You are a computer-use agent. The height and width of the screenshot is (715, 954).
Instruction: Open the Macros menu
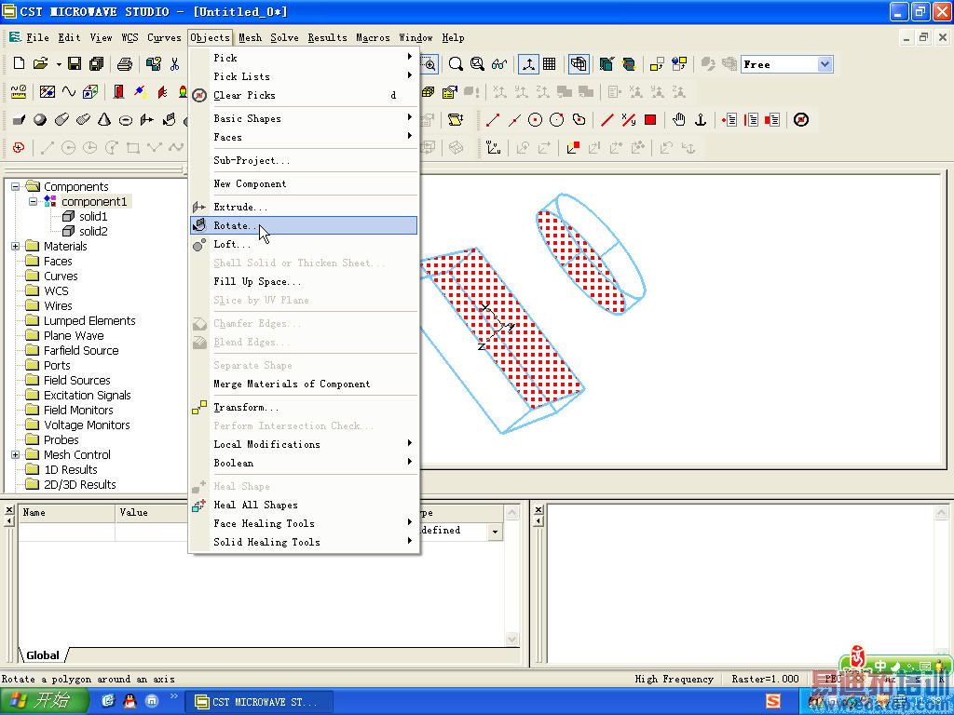[x=373, y=37]
